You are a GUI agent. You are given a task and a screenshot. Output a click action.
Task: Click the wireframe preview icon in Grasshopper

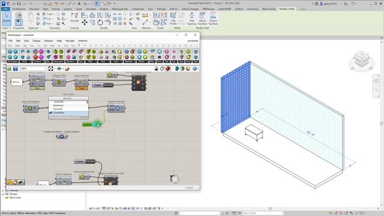click(162, 68)
